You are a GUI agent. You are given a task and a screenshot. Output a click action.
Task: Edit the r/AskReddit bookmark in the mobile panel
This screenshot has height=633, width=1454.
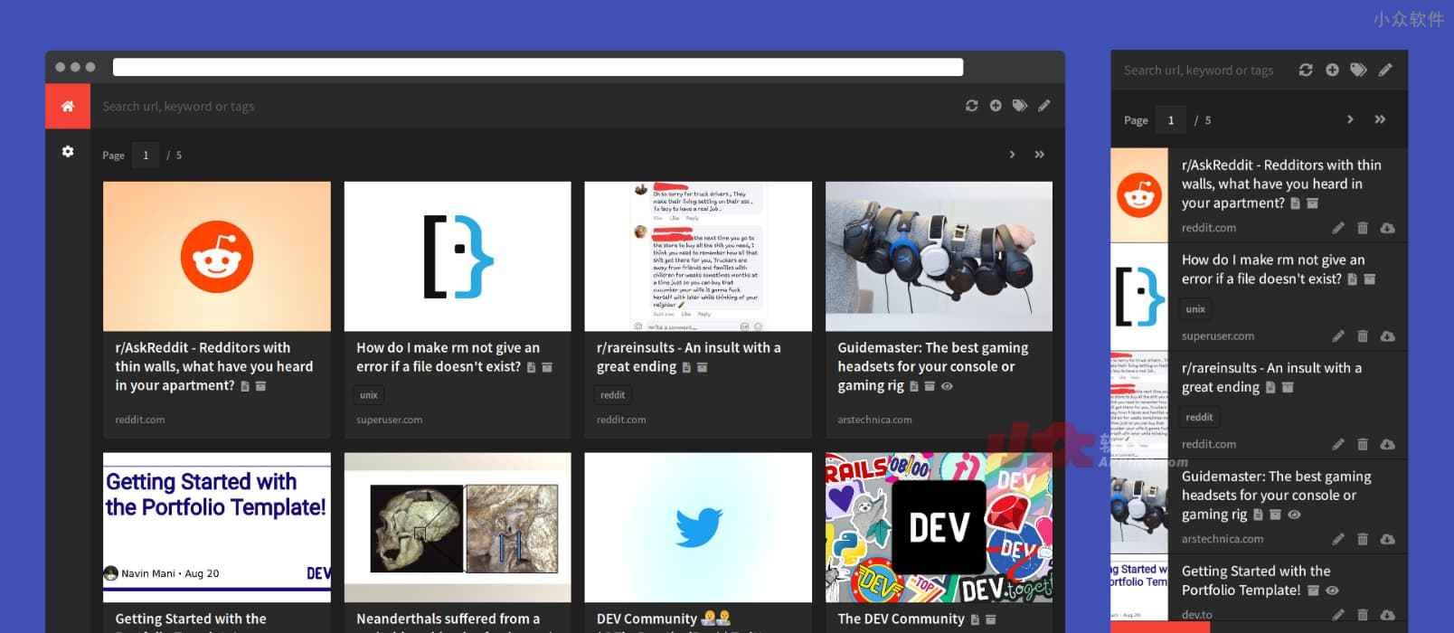[1338, 228]
